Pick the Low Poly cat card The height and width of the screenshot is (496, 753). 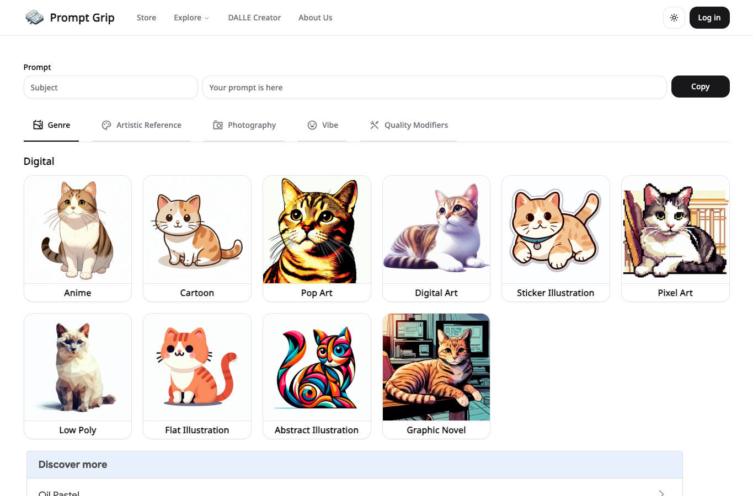click(78, 376)
